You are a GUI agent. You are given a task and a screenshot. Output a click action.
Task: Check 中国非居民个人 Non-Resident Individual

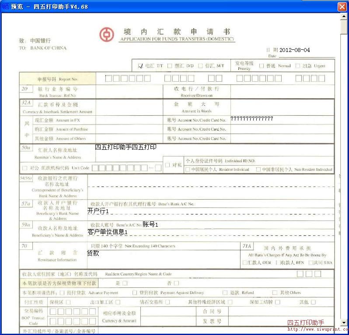[x=258, y=169]
